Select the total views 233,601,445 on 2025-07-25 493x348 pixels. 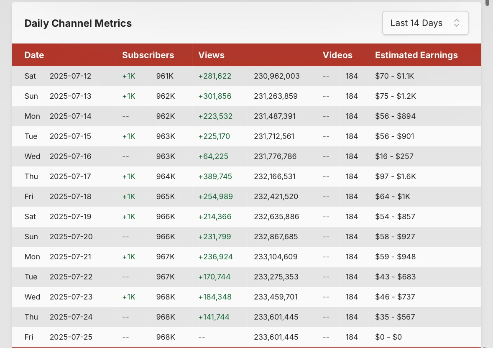276,337
